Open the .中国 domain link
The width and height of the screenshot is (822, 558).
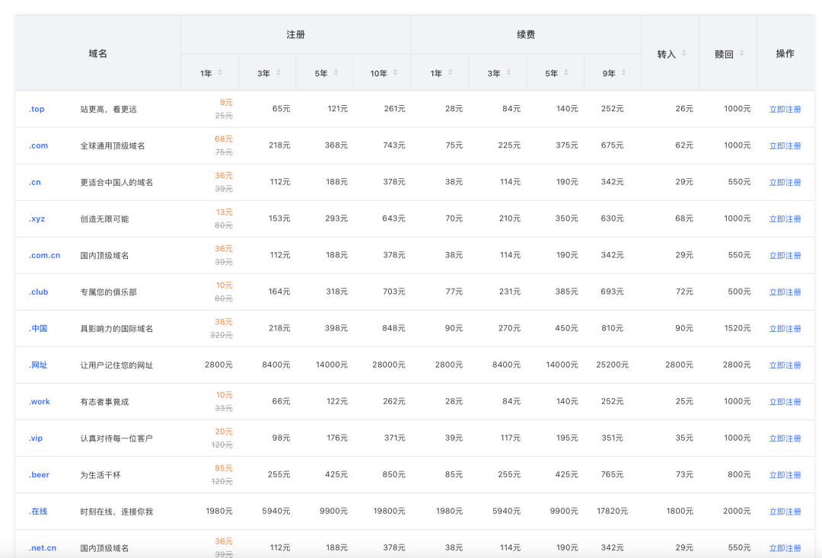tap(38, 328)
